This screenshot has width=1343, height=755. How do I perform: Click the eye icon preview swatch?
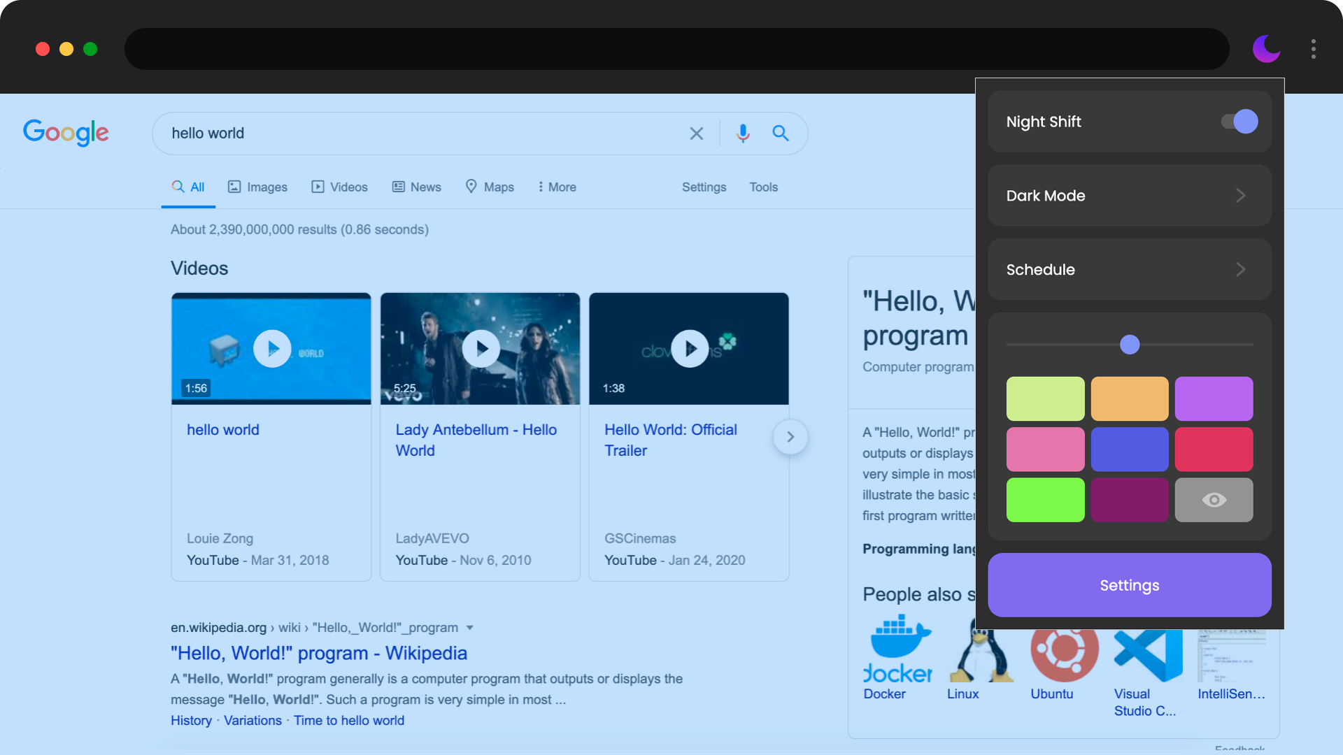(x=1214, y=500)
